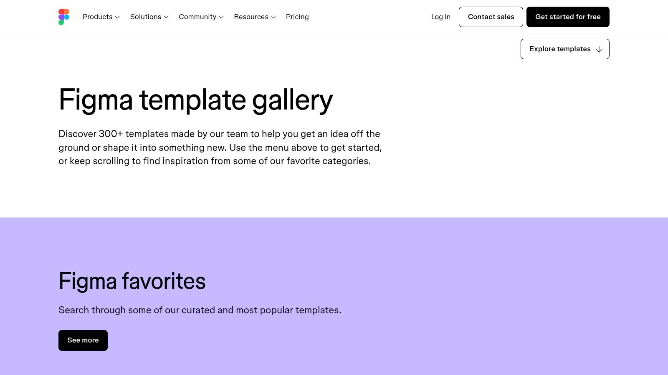Open the Resources dropdown
Image resolution: width=668 pixels, height=375 pixels.
(251, 17)
